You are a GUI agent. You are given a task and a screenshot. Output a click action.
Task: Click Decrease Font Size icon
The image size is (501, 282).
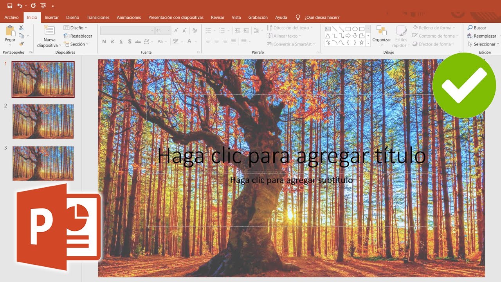(184, 31)
